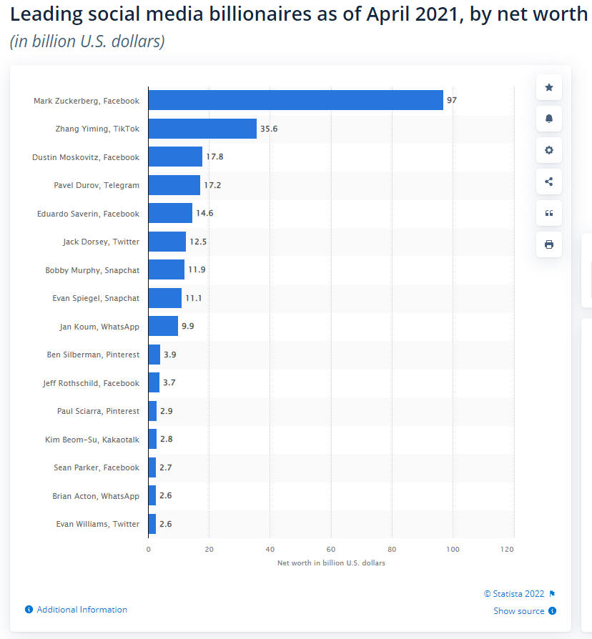592x639 pixels.
Task: Click the Jeff Rothschild Facebook bar
Action: coord(154,382)
